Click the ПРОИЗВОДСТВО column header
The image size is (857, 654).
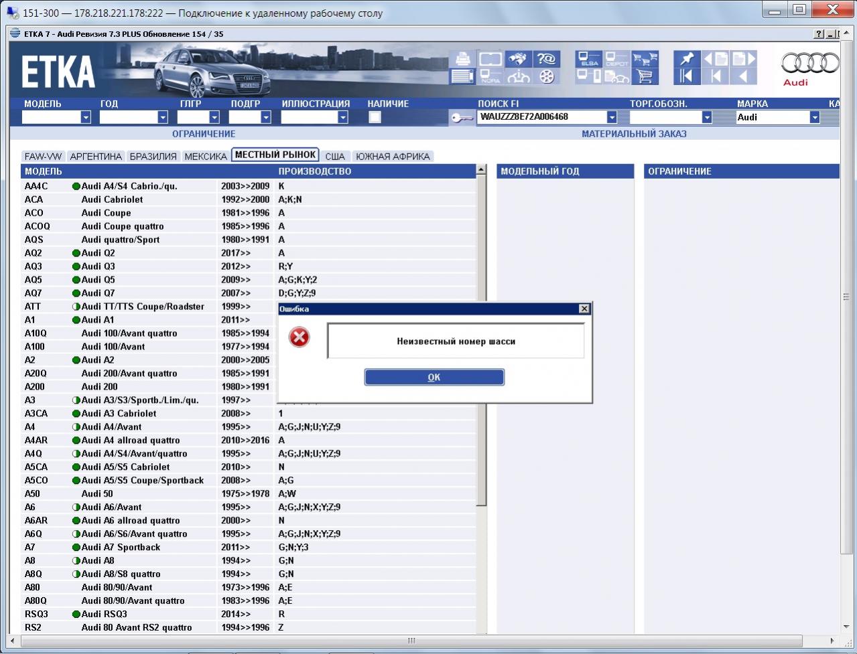315,171
